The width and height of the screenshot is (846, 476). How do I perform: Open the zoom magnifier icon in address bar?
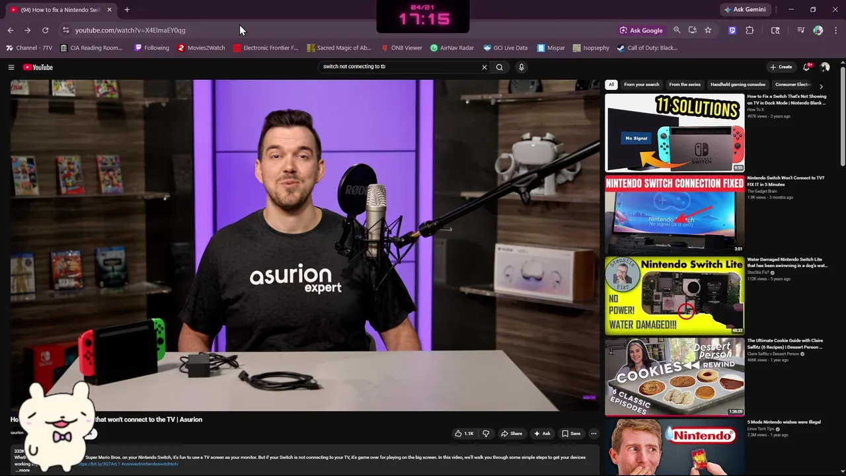click(677, 30)
